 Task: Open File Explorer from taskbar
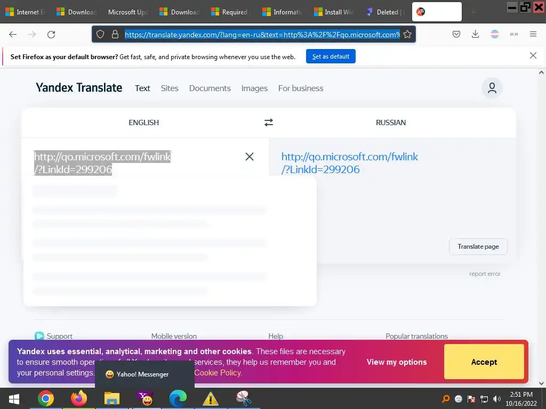coord(112,398)
